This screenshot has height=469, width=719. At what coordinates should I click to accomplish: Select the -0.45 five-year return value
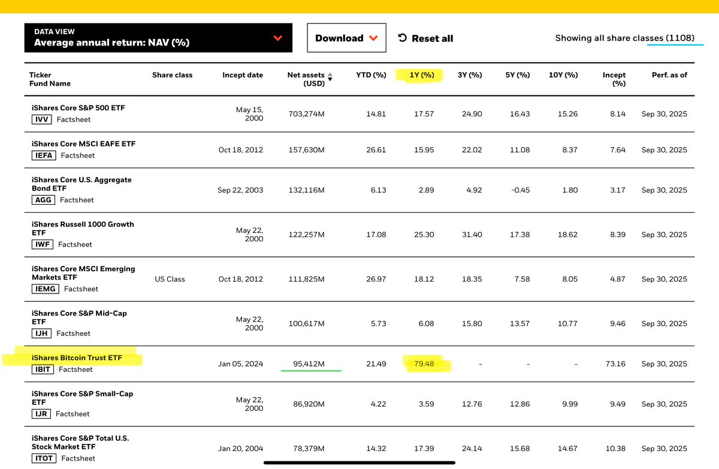[519, 190]
